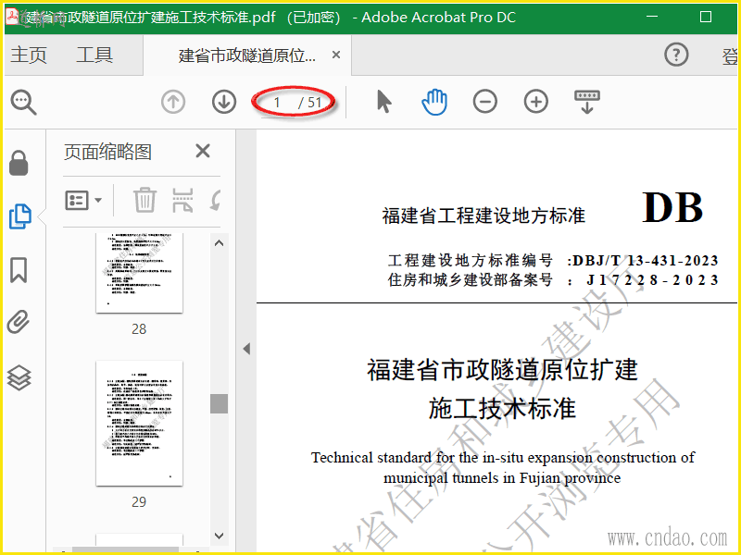Open the help question mark icon

point(676,55)
